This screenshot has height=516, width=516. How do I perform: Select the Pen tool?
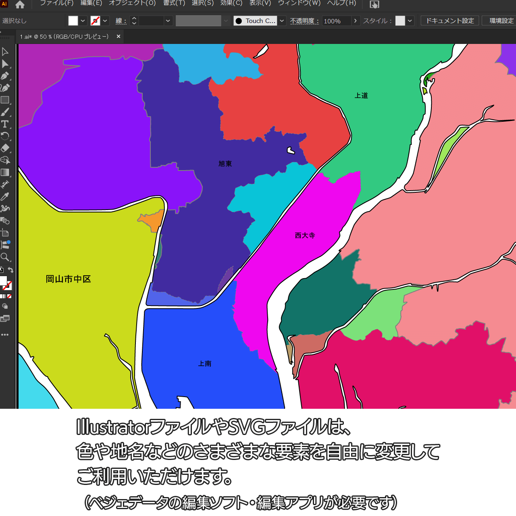5,76
